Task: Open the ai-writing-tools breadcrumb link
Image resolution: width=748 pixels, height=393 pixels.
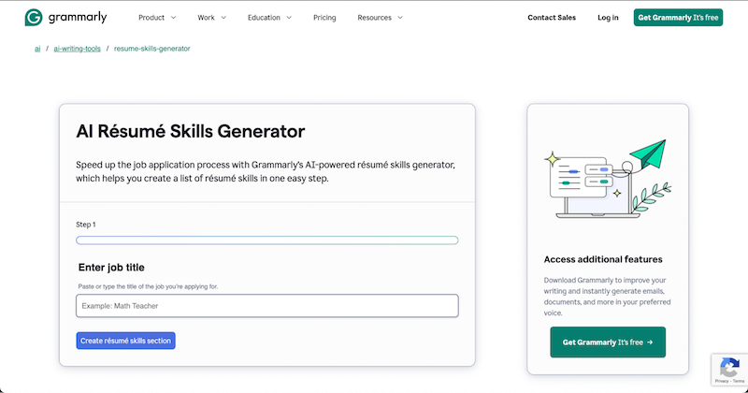Action: (x=77, y=49)
